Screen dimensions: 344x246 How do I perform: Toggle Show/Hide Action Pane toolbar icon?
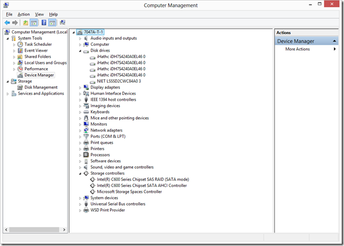click(x=52, y=22)
